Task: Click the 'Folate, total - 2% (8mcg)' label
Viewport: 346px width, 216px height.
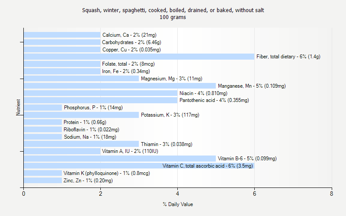Action: (x=128, y=64)
